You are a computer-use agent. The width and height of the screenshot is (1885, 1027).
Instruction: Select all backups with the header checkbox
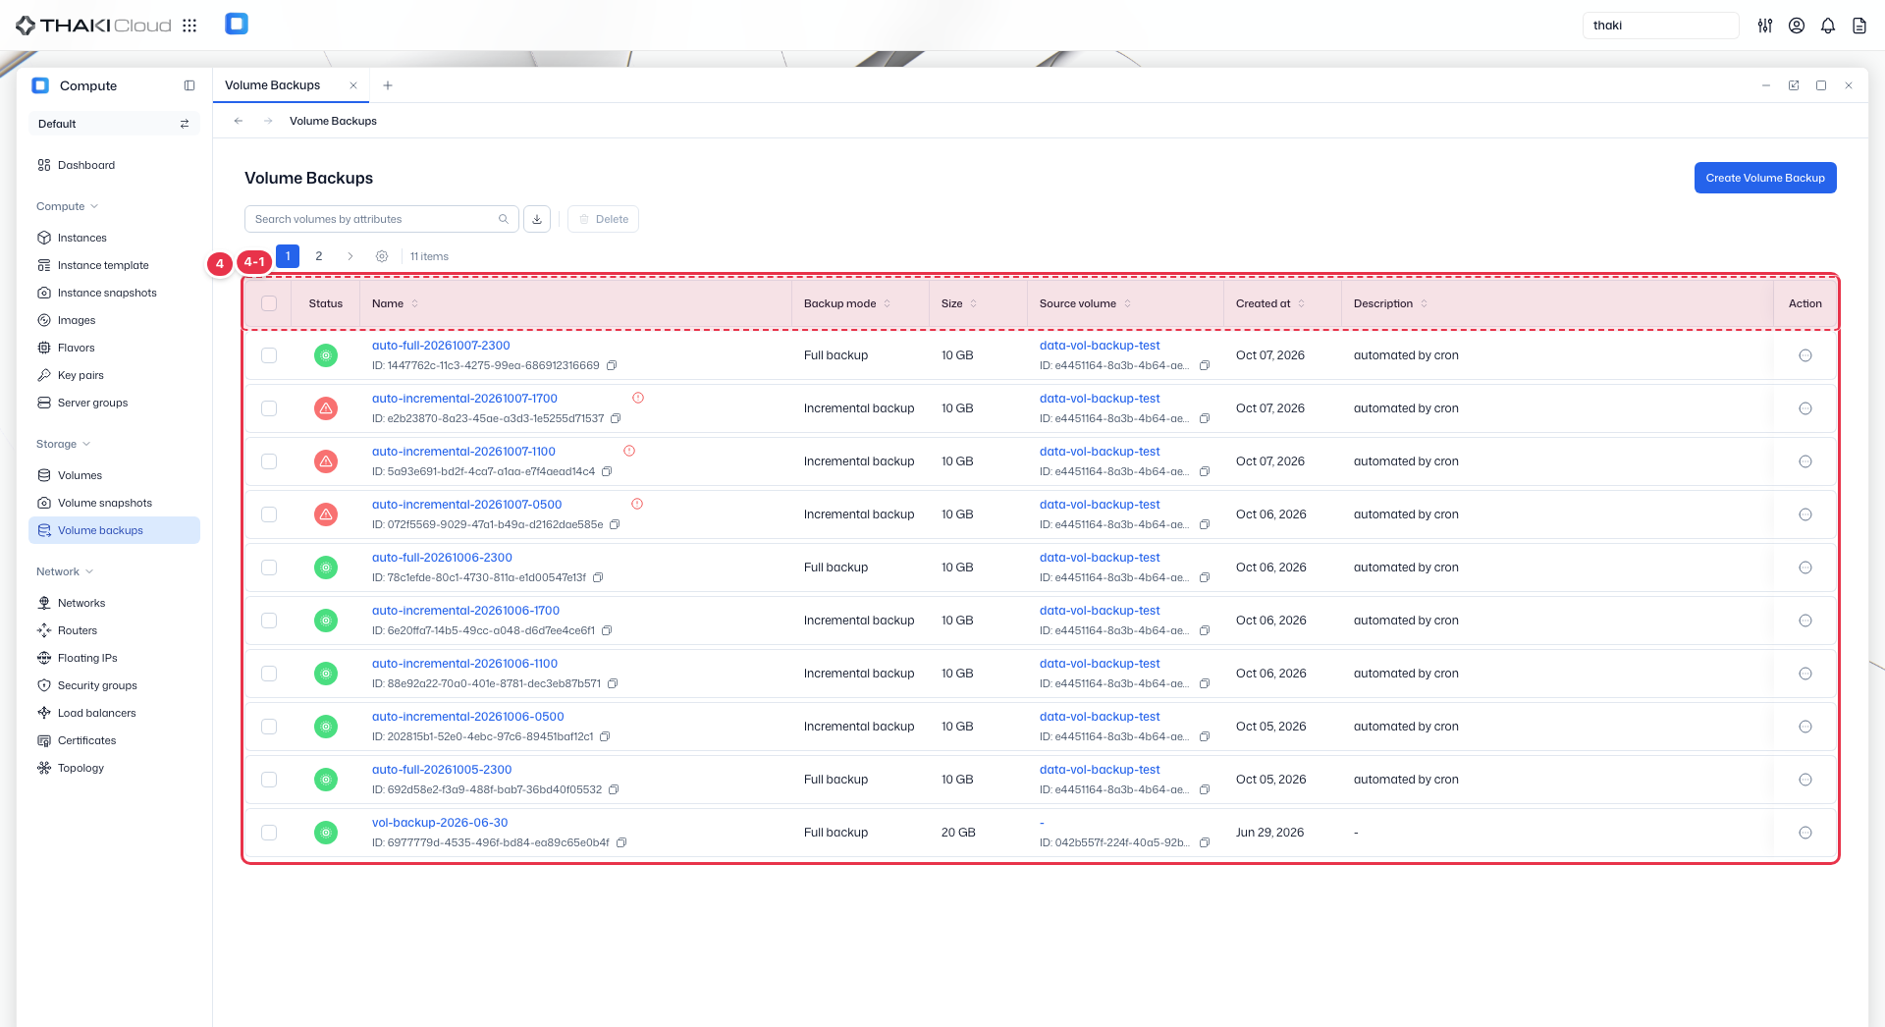click(269, 303)
